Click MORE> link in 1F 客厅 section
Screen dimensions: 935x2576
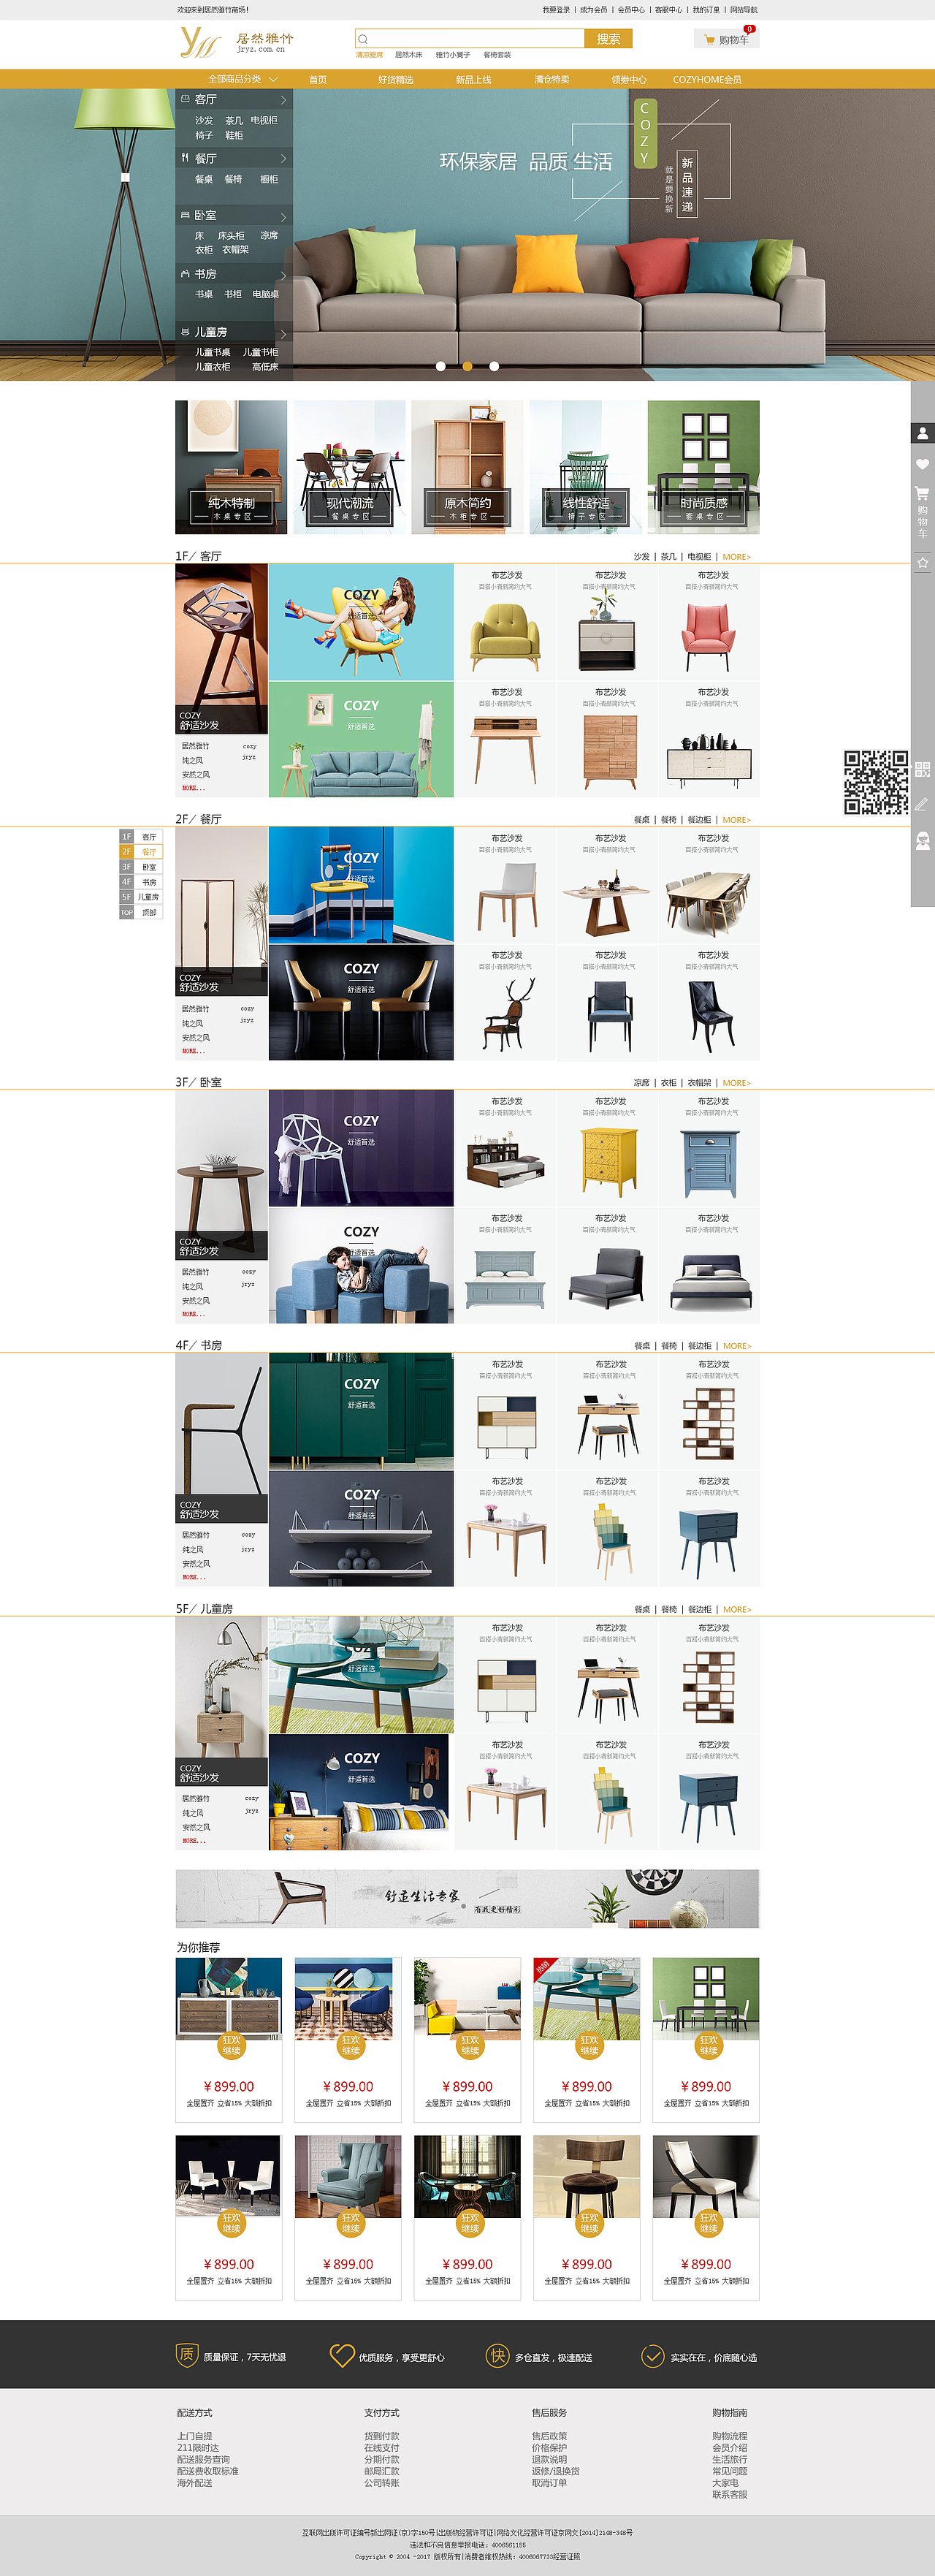pyautogui.click(x=736, y=557)
